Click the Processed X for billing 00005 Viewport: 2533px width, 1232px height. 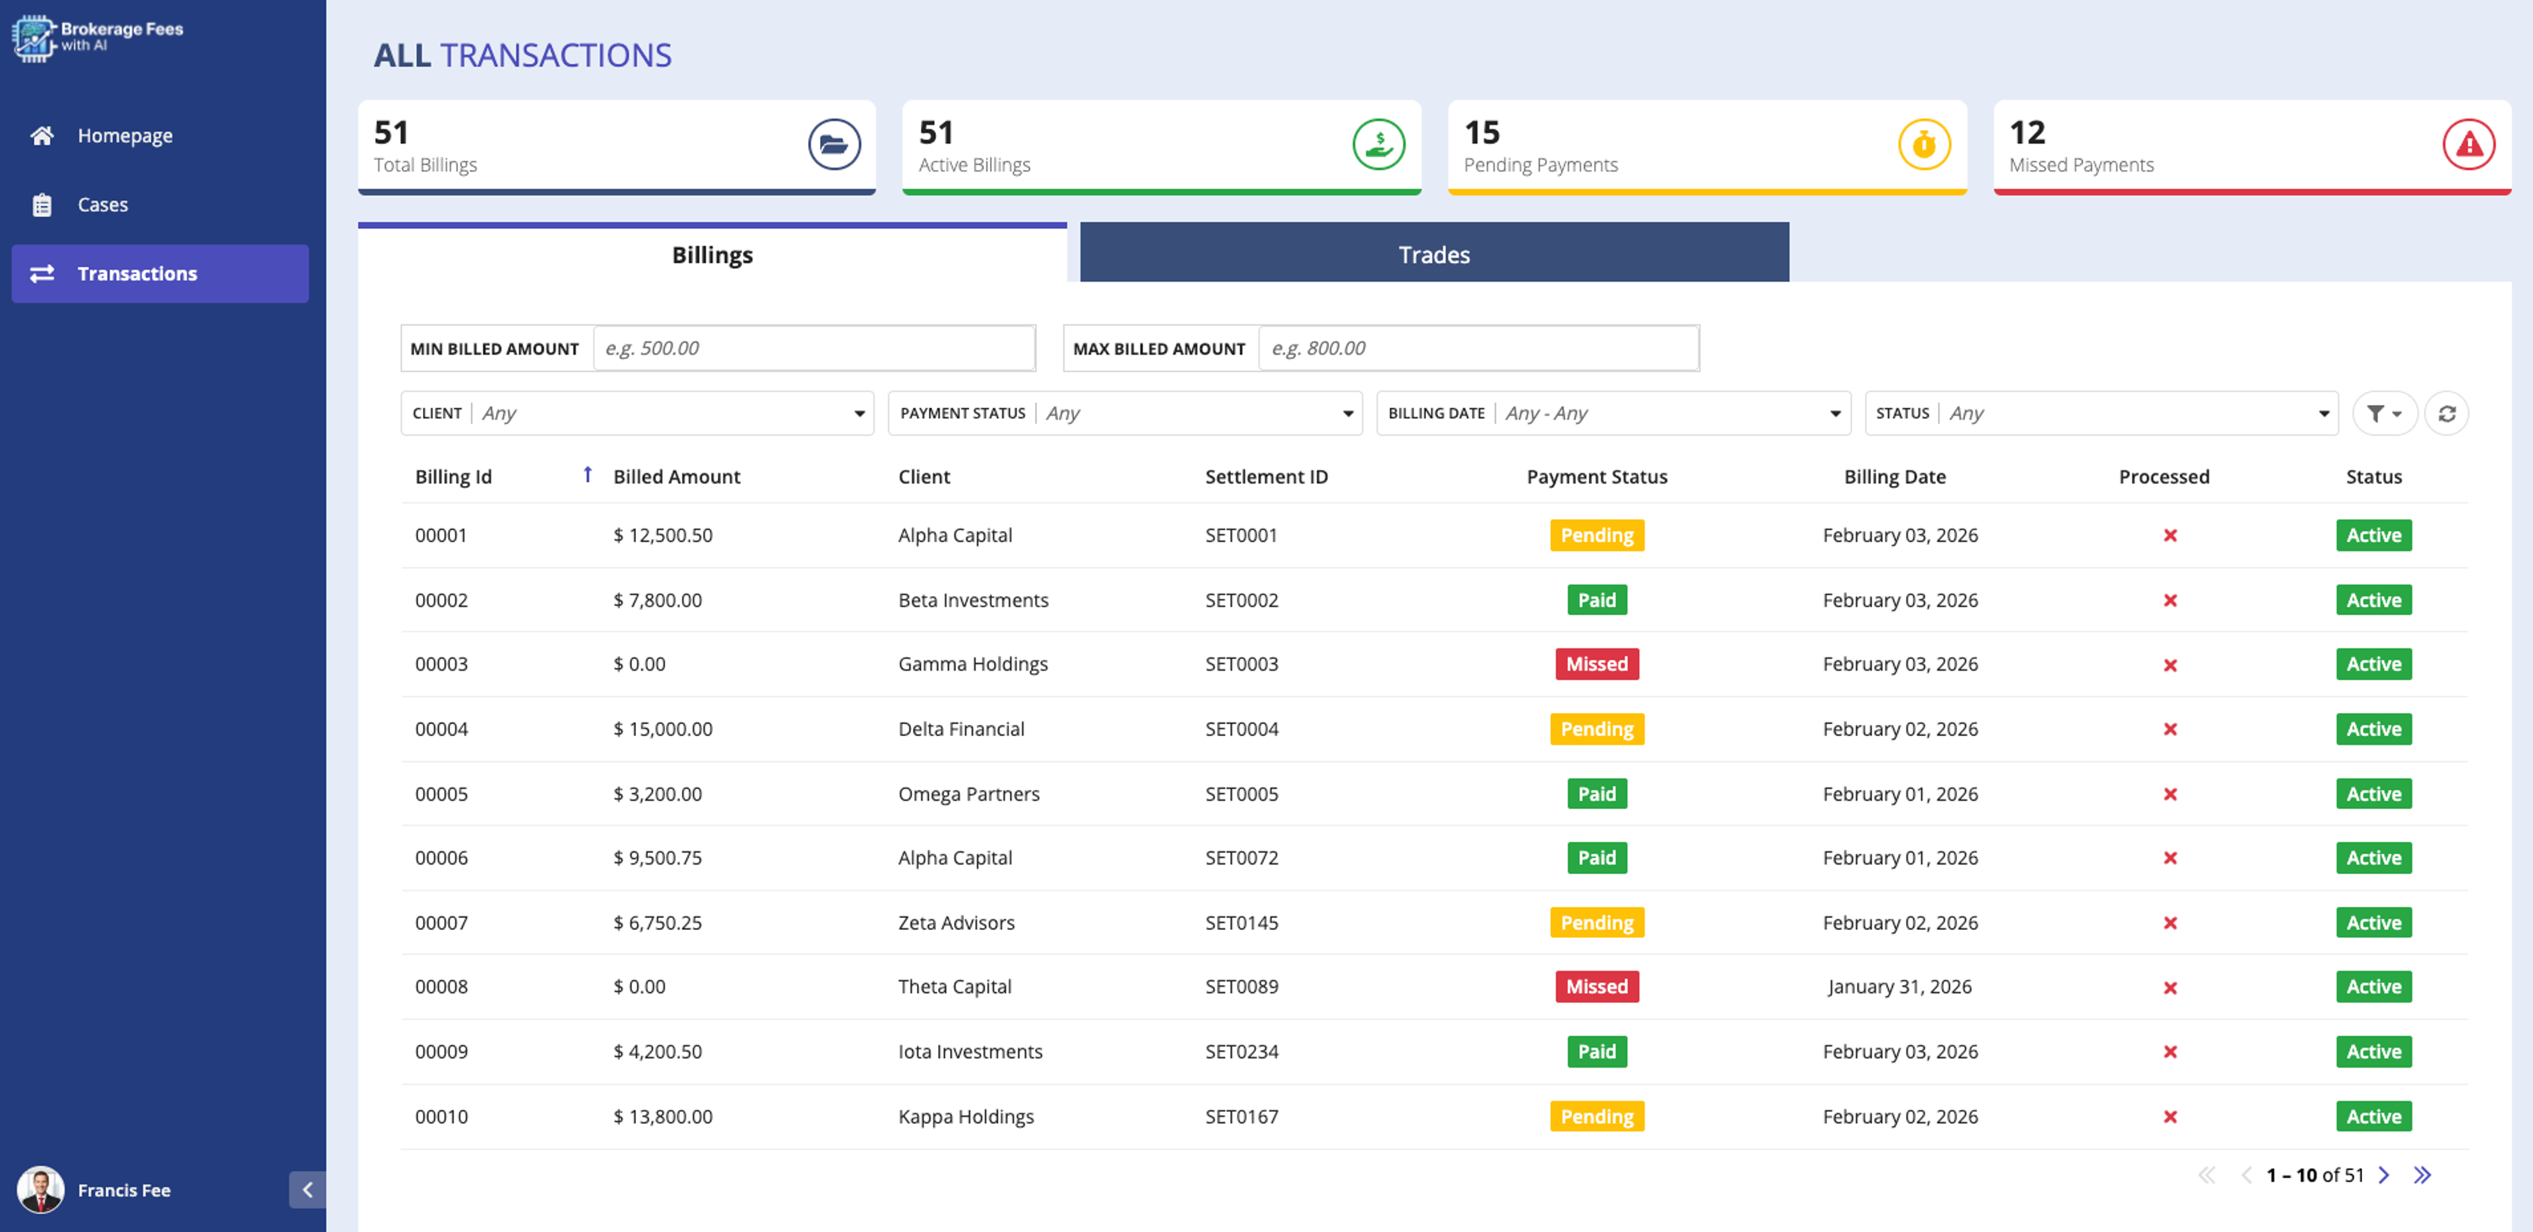[2170, 795]
